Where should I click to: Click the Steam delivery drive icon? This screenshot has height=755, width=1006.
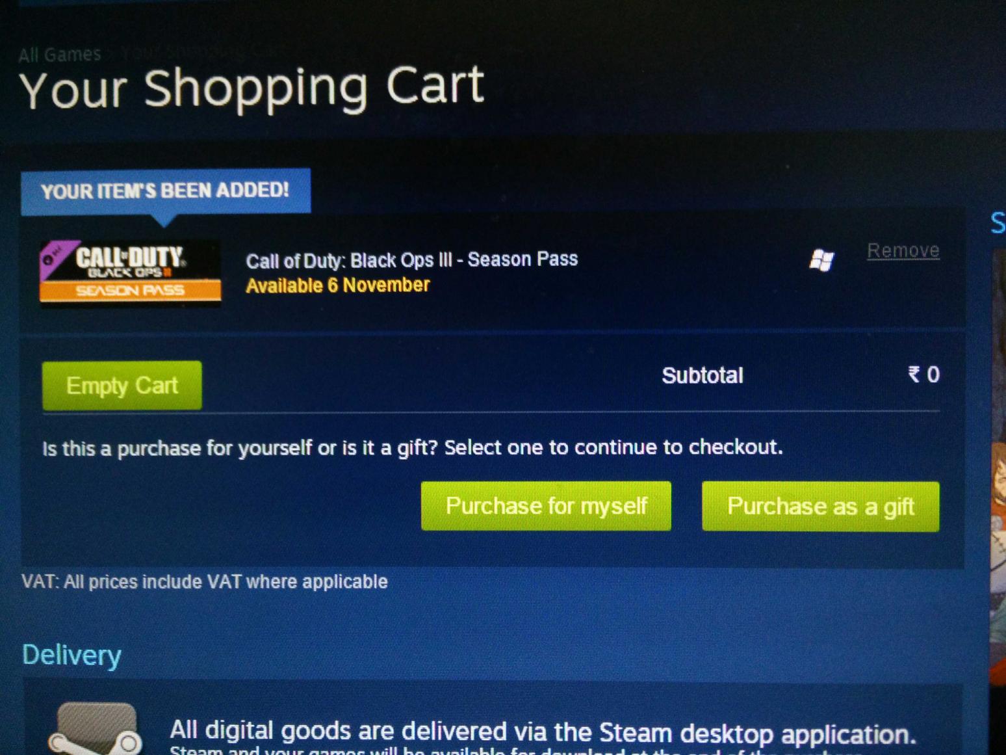[95, 730]
